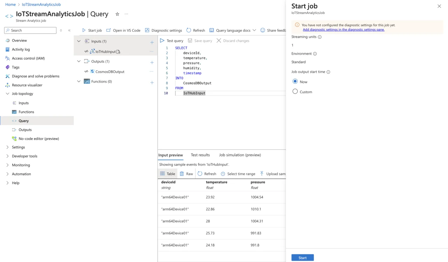Open Diagnostic settings from the toolbar

(163, 30)
